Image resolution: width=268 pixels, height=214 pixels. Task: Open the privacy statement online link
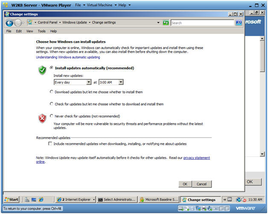(197, 158)
